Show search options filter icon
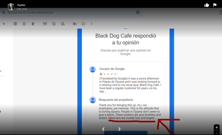The width and height of the screenshot is (222, 135). [x=138, y=12]
